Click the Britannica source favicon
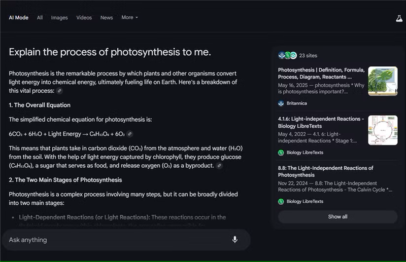406x262 pixels. pyautogui.click(x=281, y=103)
